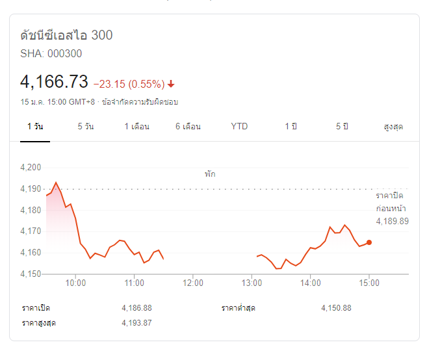The width and height of the screenshot is (427, 349).
Task: Click the ราคาเปิด opening price value 4,186.88
Action: [x=136, y=307]
